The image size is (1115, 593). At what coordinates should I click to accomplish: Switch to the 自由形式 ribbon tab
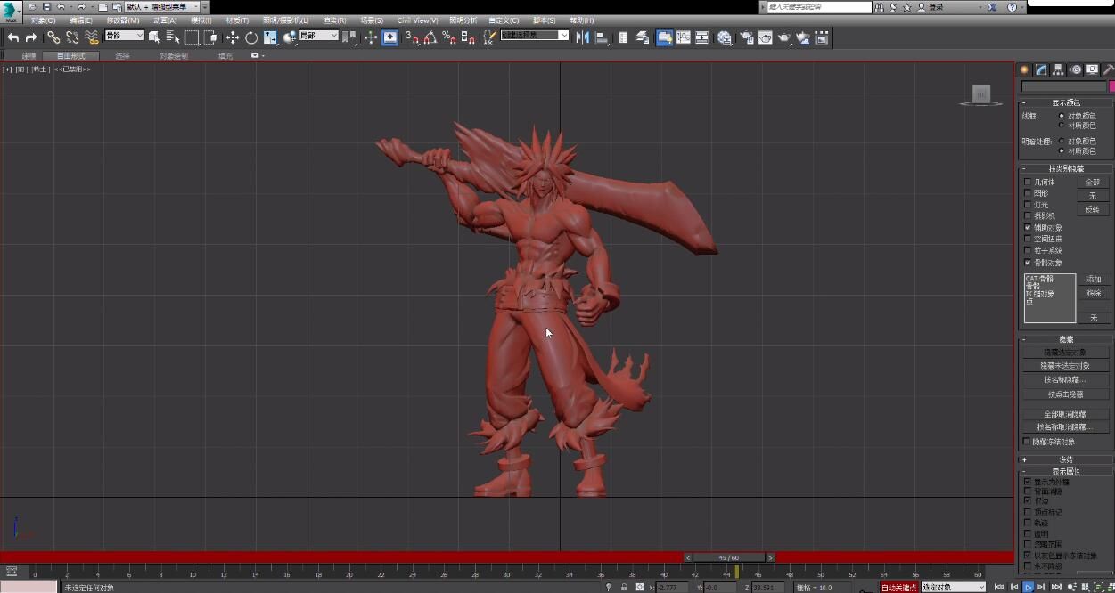click(71, 56)
